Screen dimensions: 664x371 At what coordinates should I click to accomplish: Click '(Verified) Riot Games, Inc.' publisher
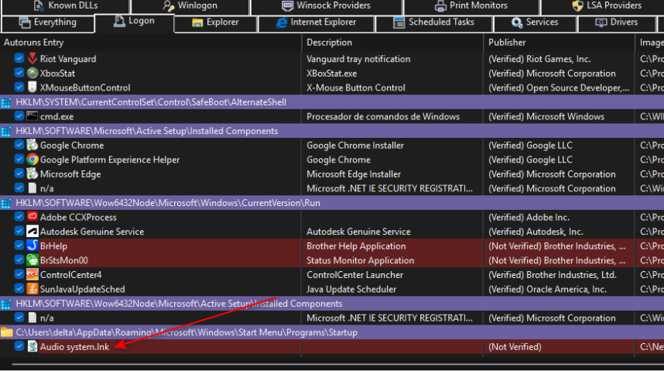(x=539, y=59)
